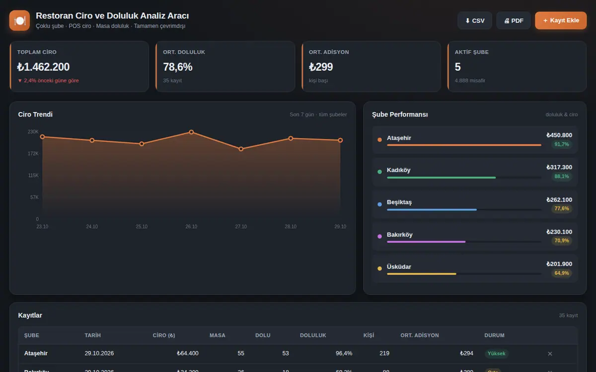Click the 2,4% decrease indicator text
The width and height of the screenshot is (596, 372).
[48, 80]
